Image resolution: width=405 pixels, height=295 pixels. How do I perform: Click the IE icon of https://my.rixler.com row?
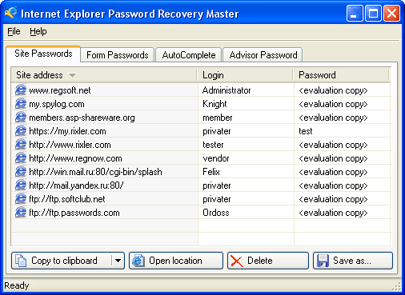click(21, 131)
